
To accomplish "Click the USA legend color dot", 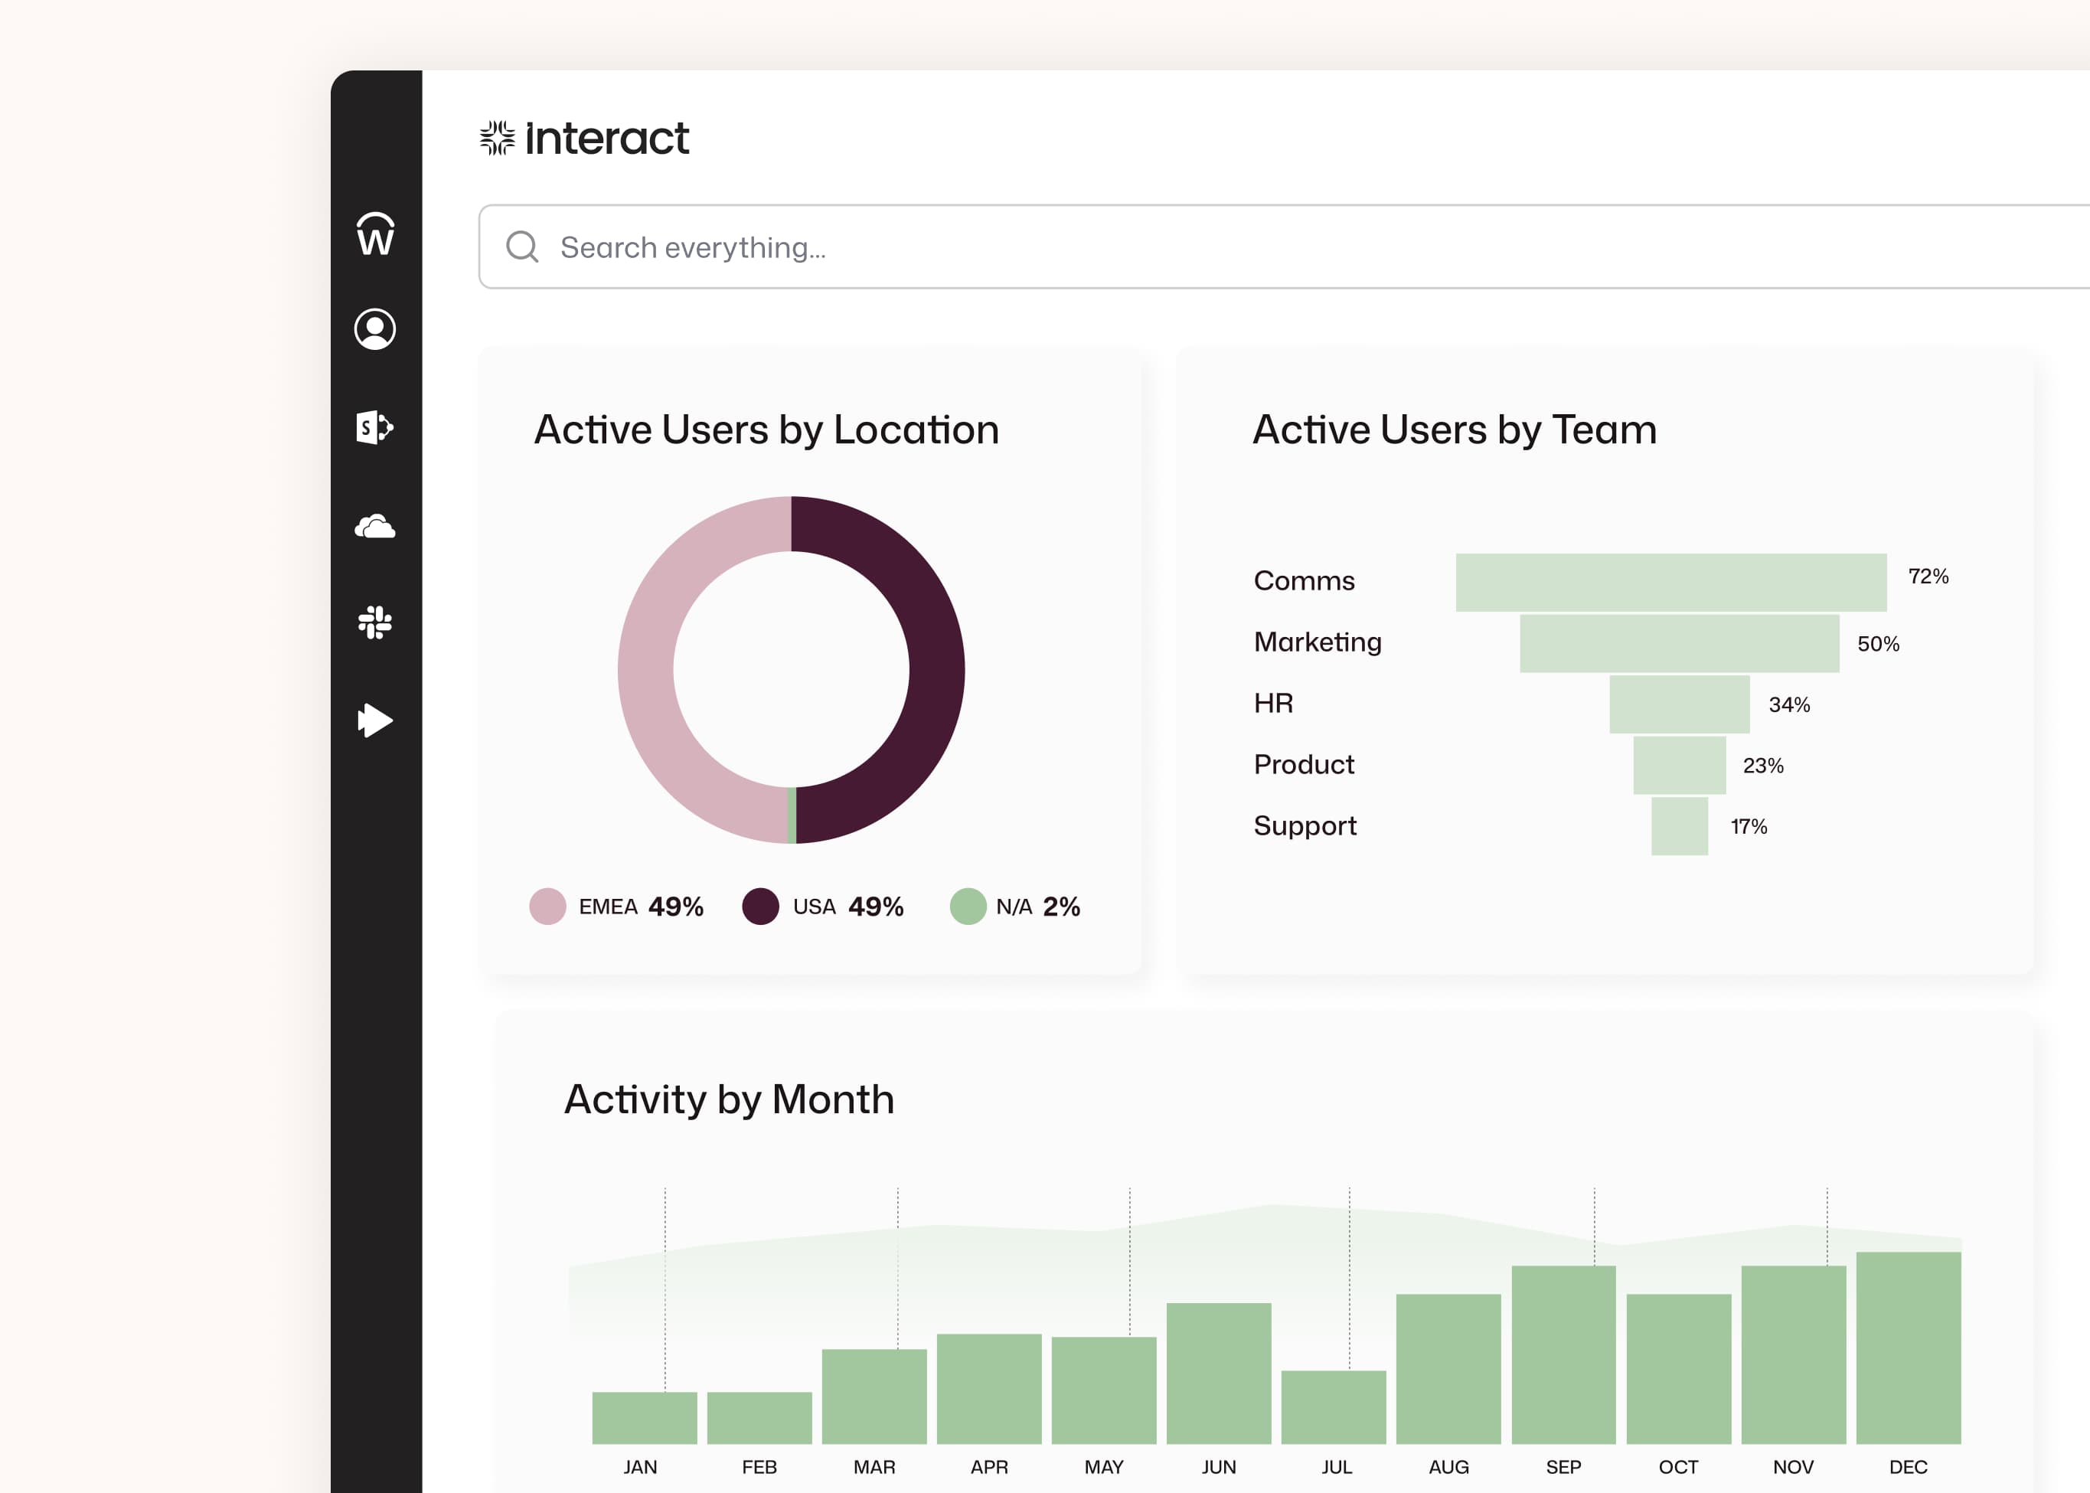I will pos(760,907).
